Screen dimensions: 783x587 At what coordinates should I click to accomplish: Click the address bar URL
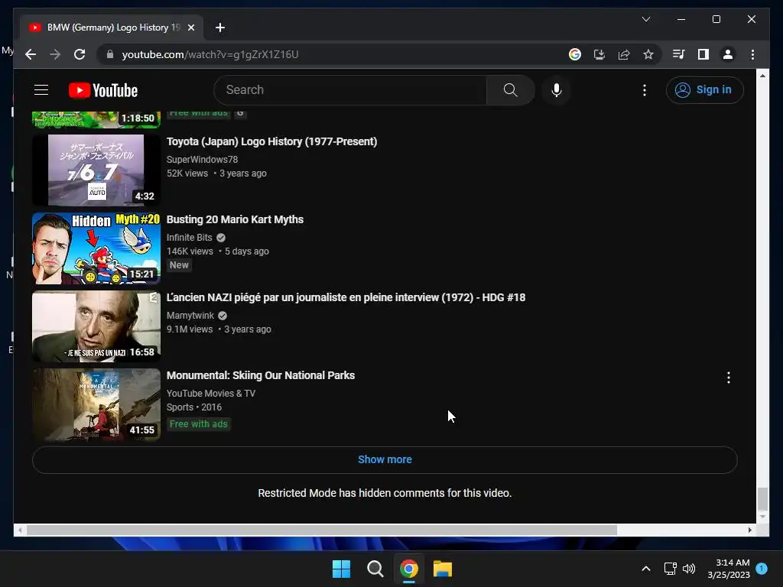(210, 54)
